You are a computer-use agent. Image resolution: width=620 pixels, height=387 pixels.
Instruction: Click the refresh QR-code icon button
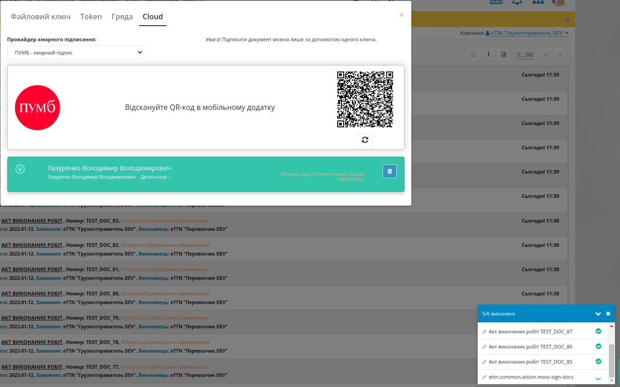(365, 140)
